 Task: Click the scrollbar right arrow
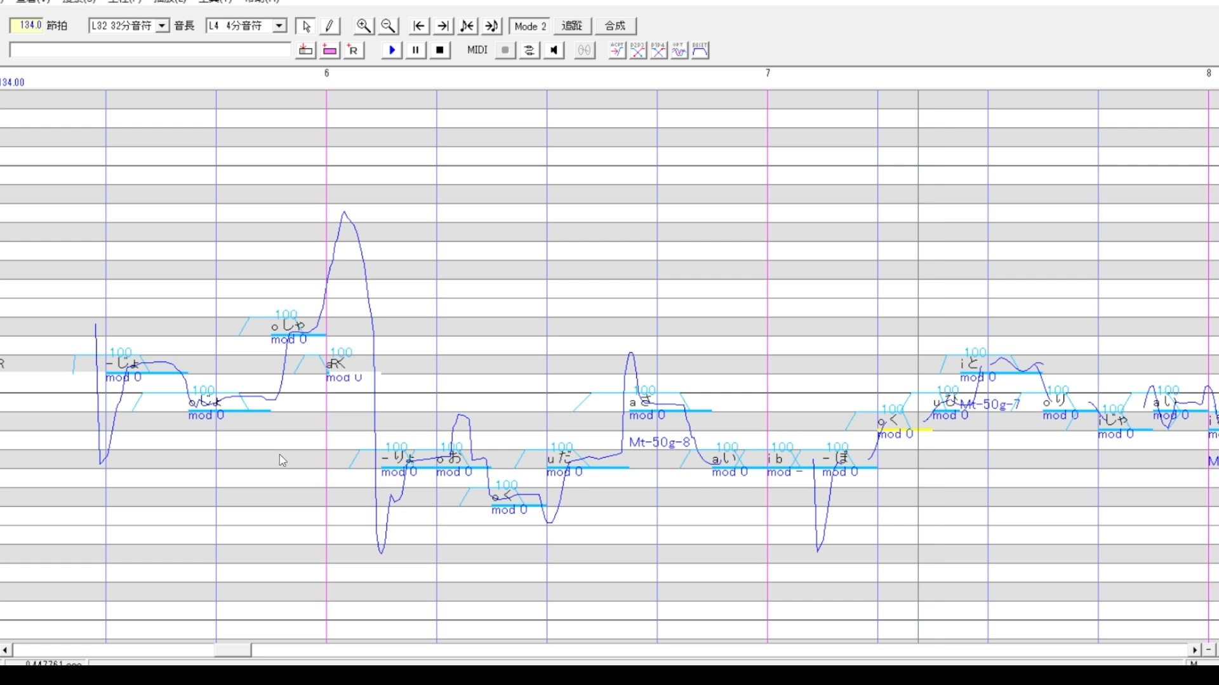pos(1196,650)
